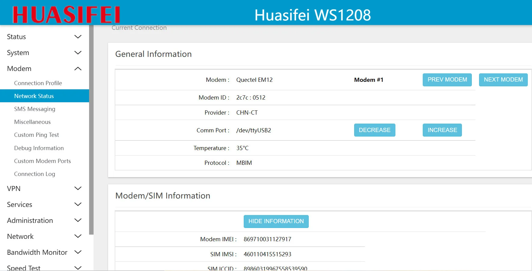Click HIDE INFORMATION button
Viewport: 532px width, 271px height.
[276, 221]
